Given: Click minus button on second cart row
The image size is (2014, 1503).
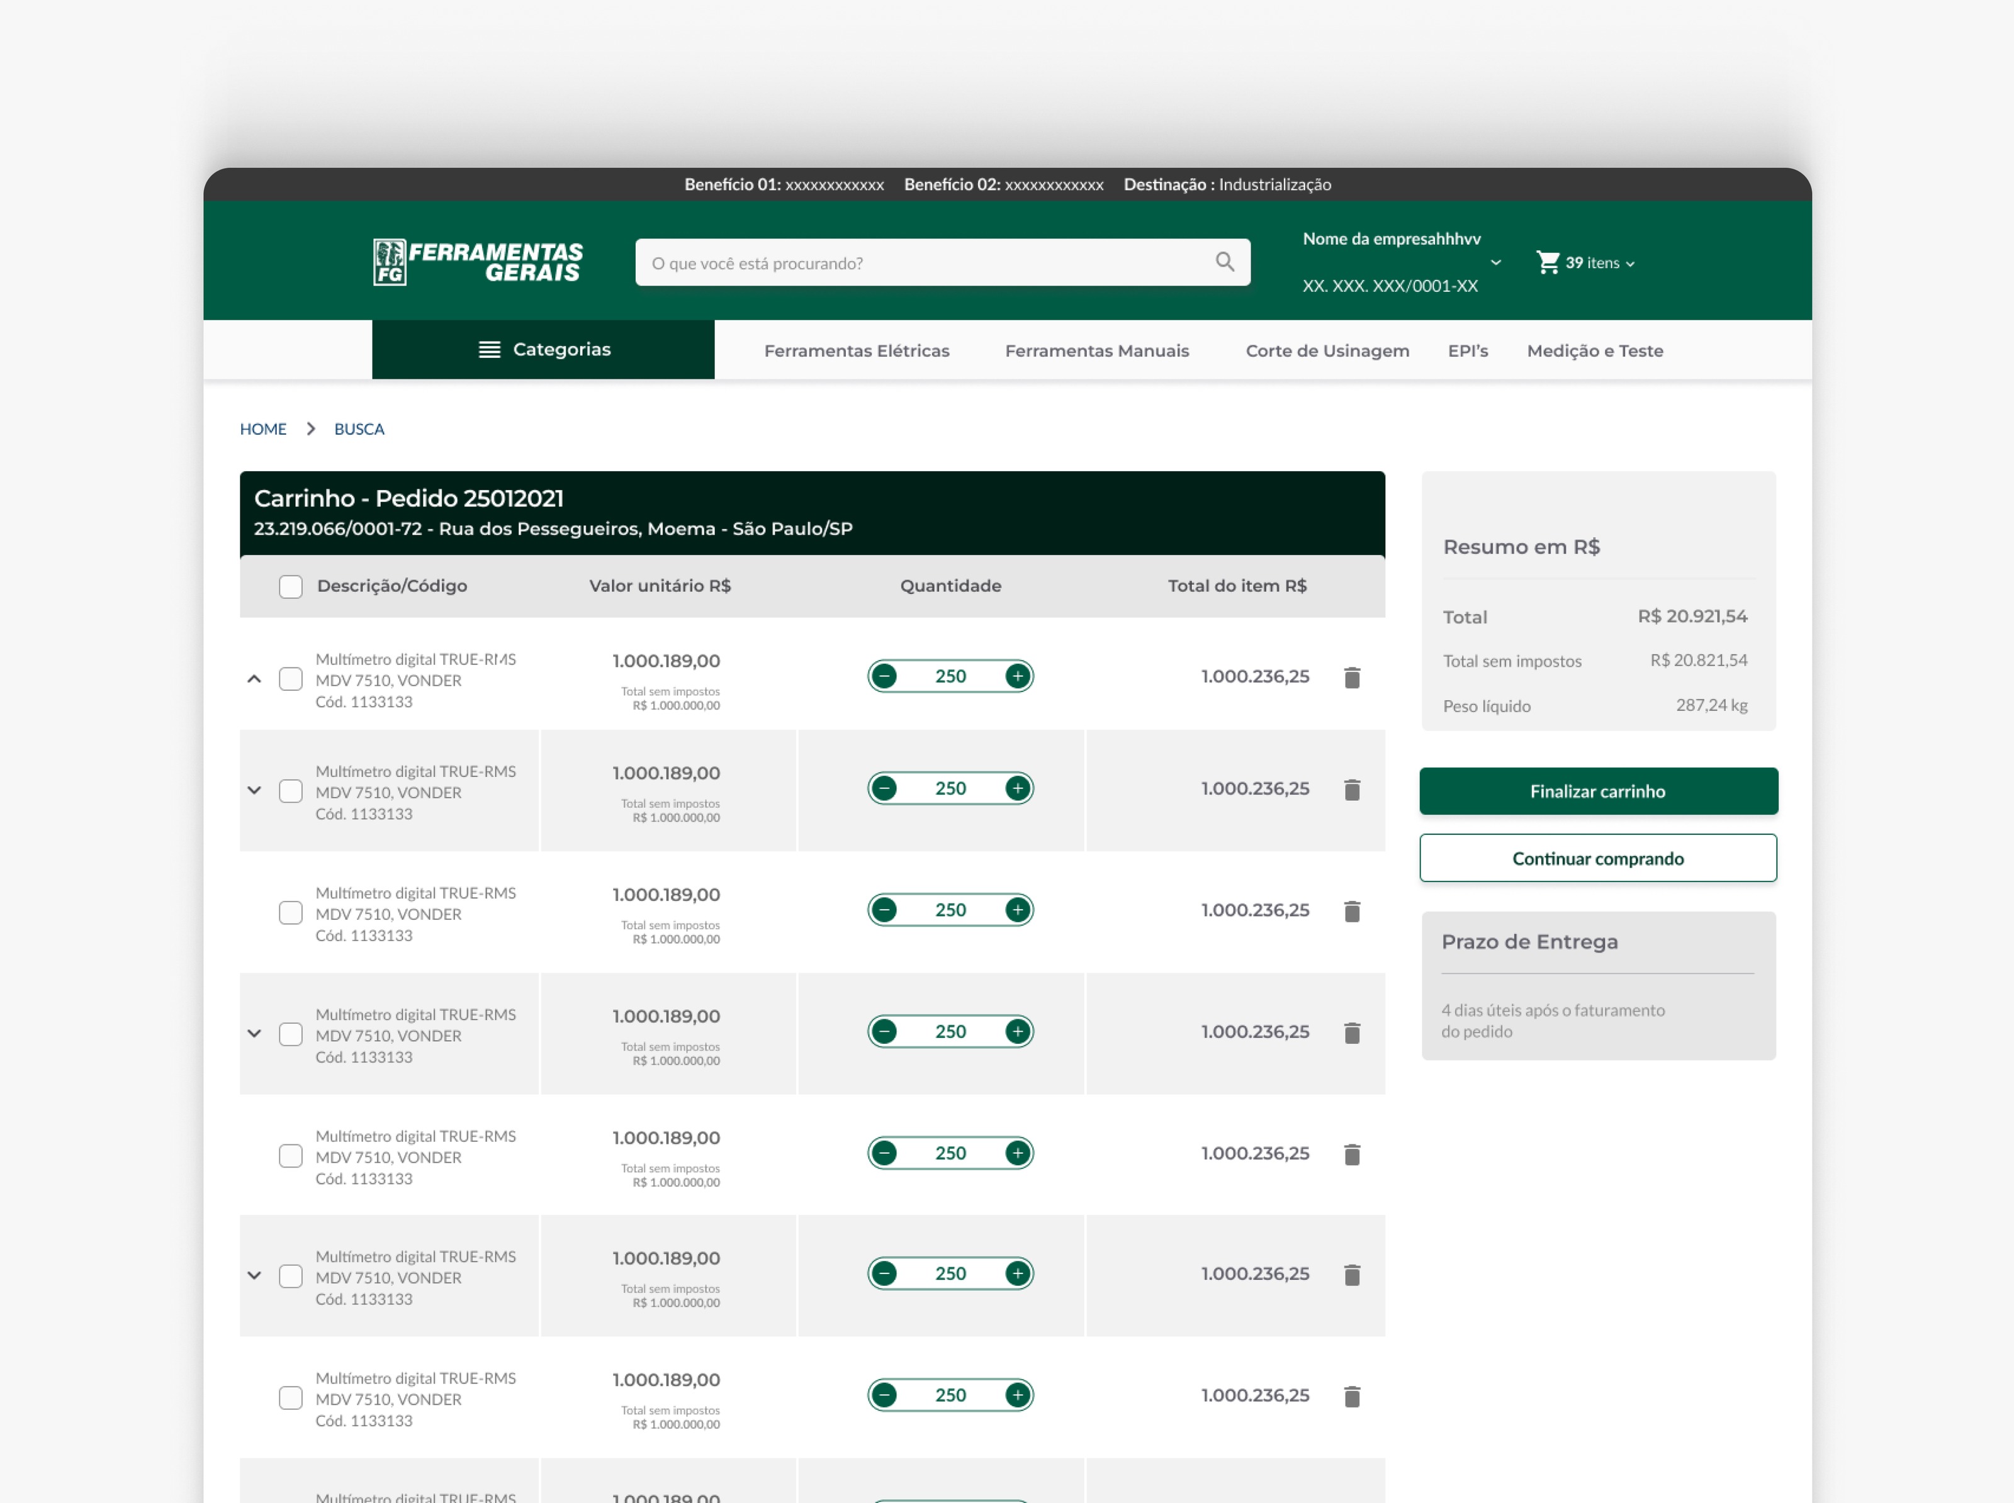Looking at the screenshot, I should click(x=884, y=788).
